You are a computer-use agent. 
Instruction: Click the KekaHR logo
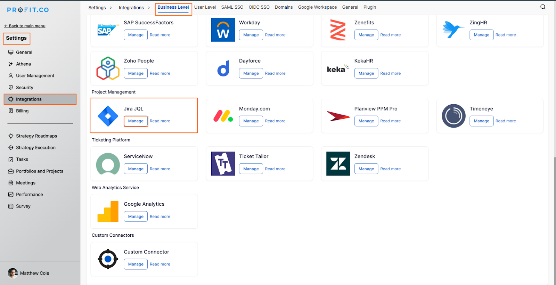click(x=338, y=68)
